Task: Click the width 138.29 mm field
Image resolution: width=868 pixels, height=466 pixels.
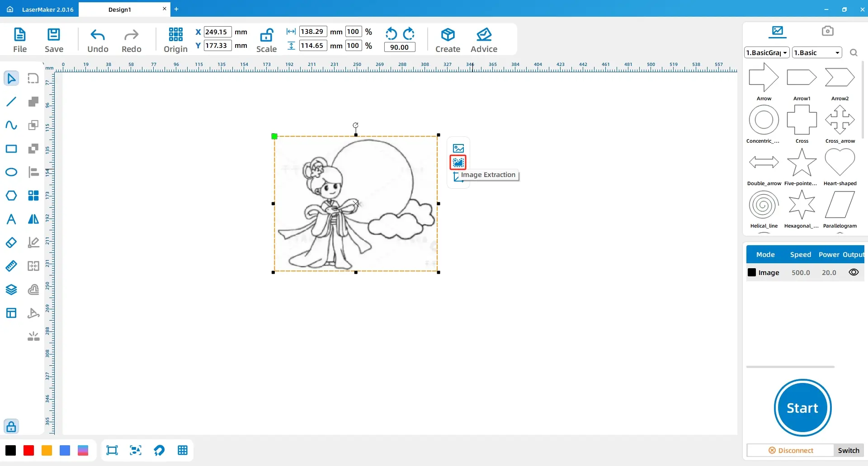Action: pos(313,32)
